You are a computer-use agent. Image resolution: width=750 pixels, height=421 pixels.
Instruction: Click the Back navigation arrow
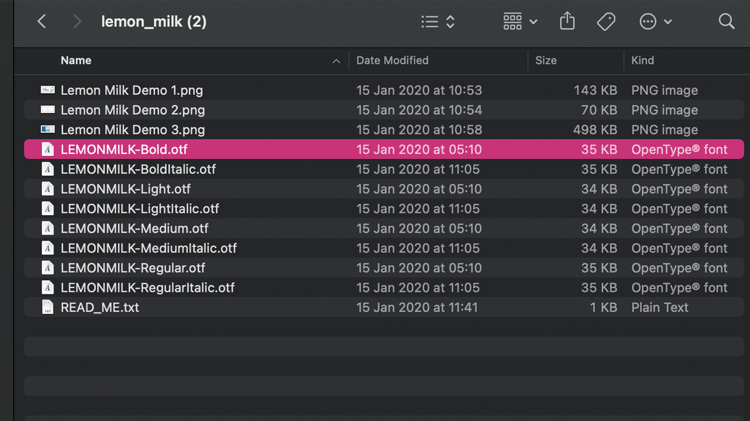click(x=41, y=21)
